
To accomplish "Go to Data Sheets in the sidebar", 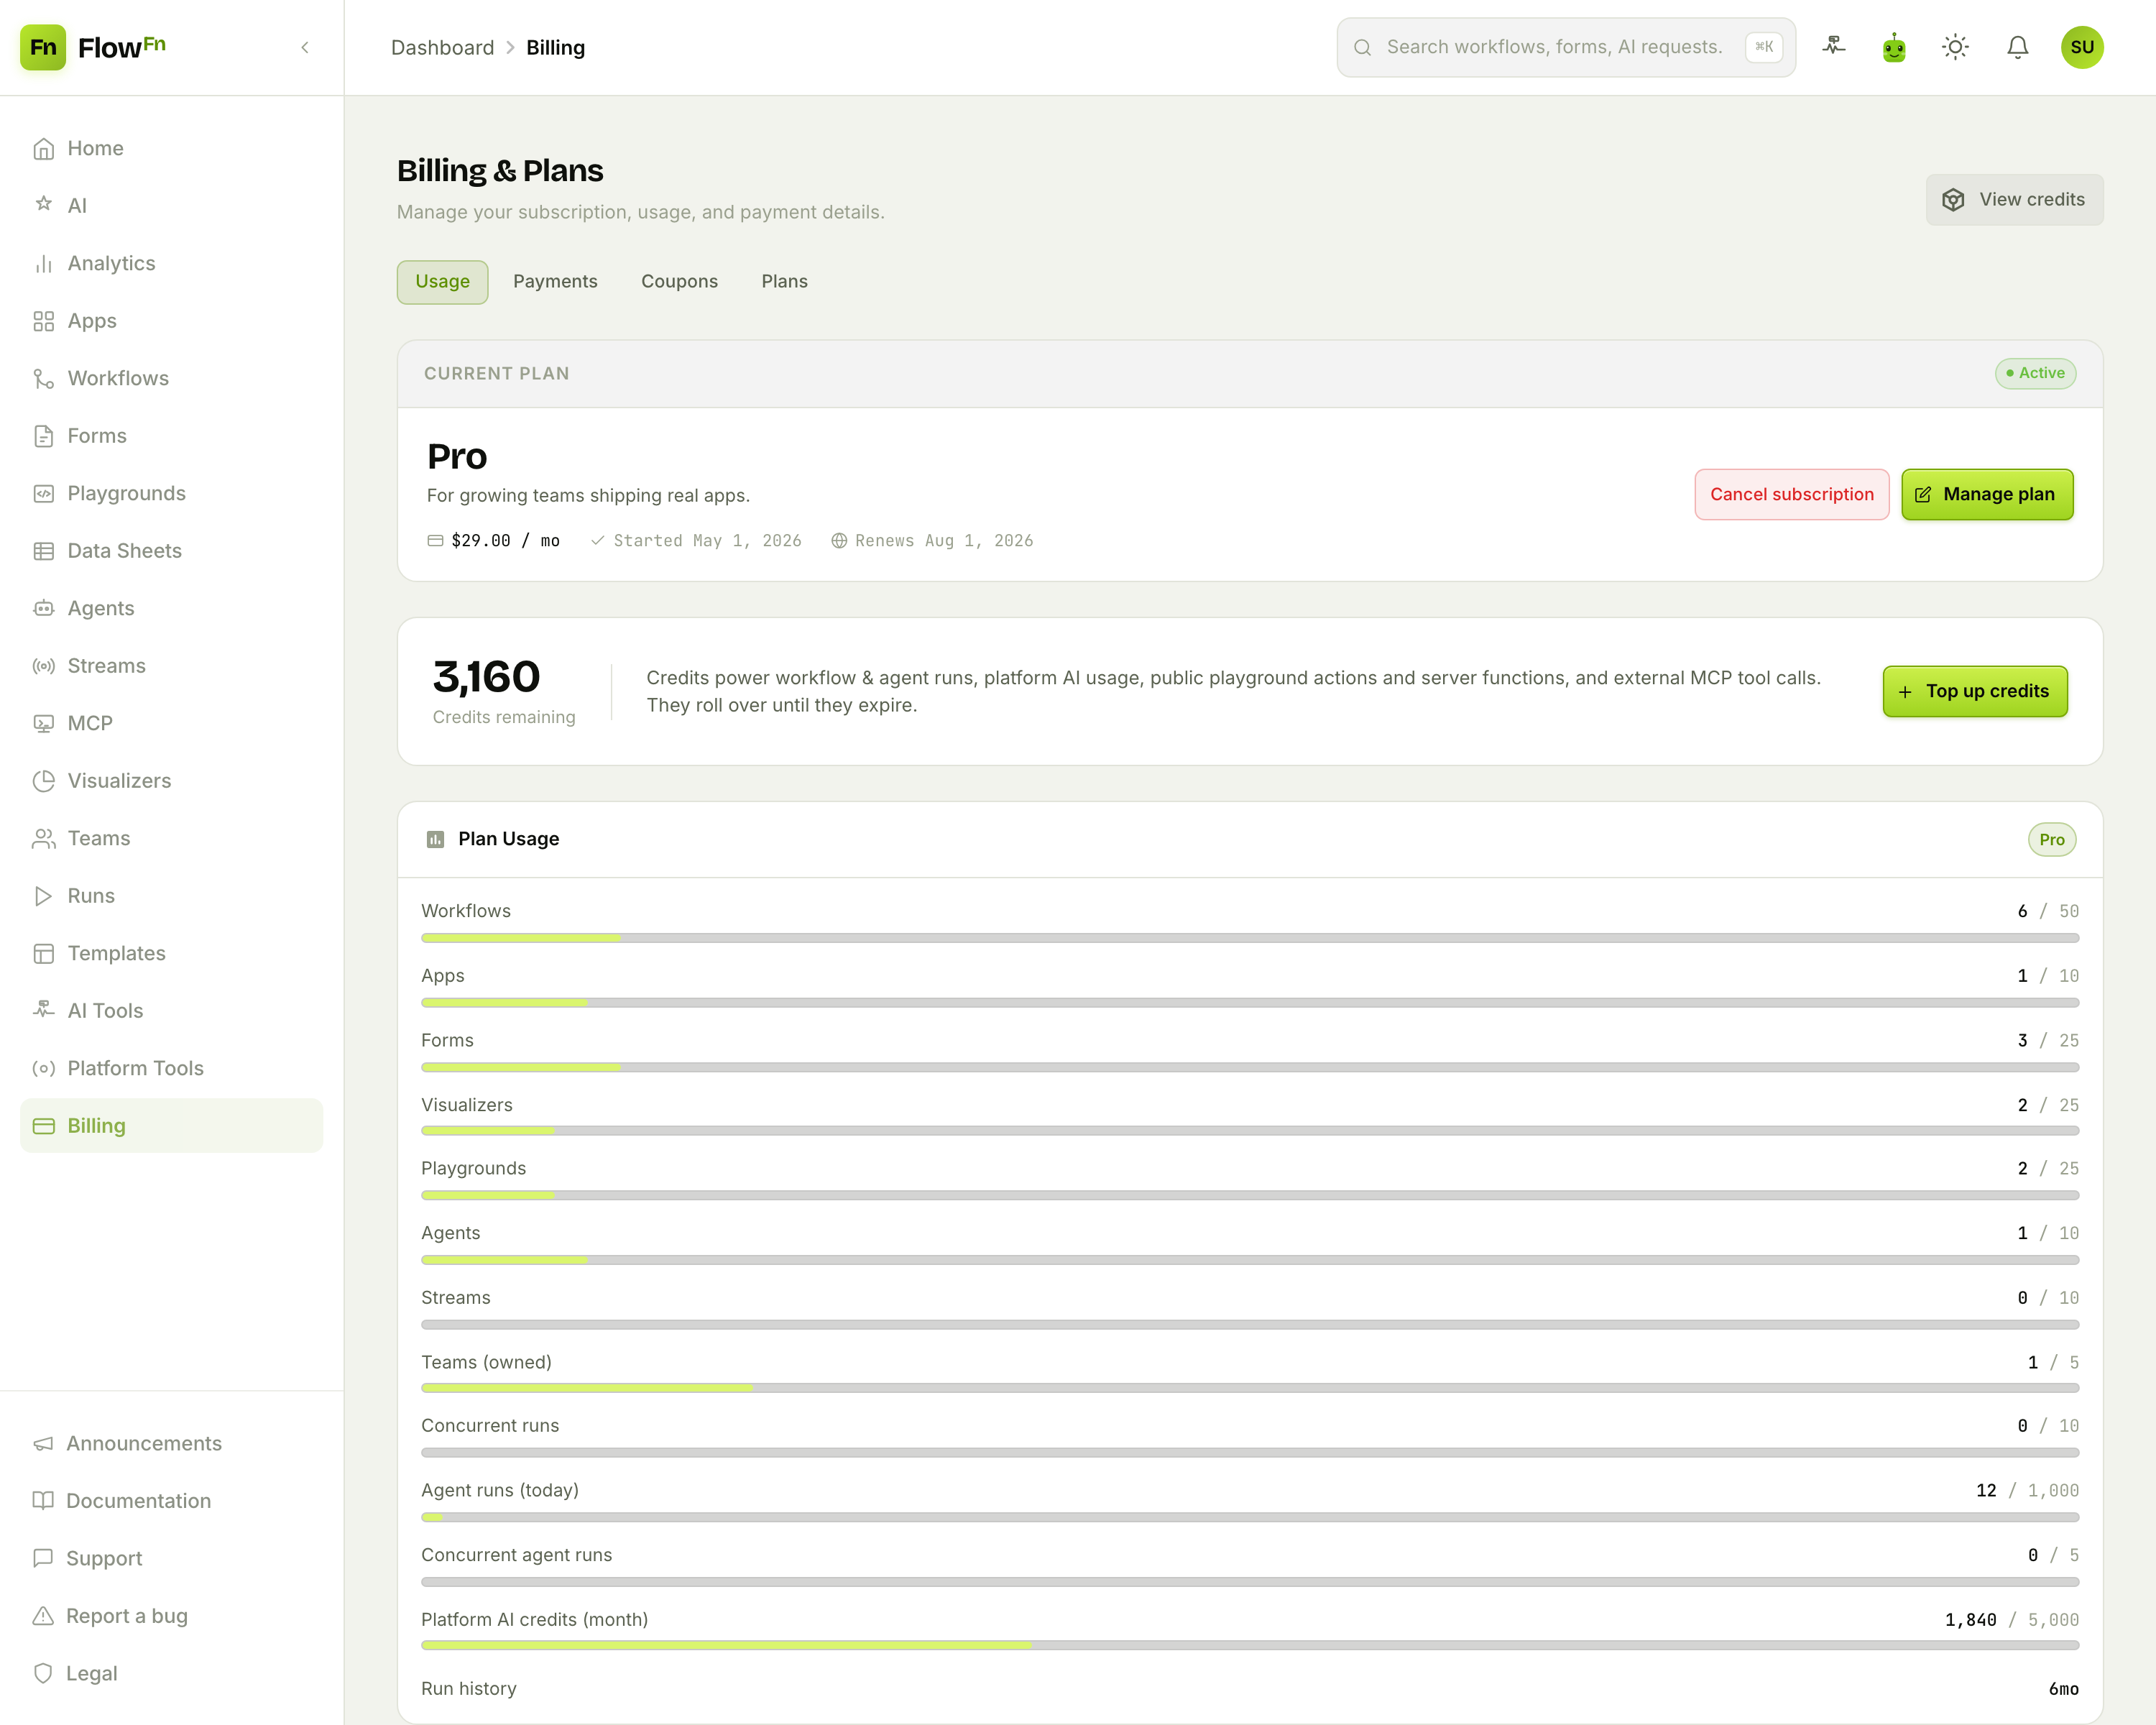I will [x=171, y=551].
